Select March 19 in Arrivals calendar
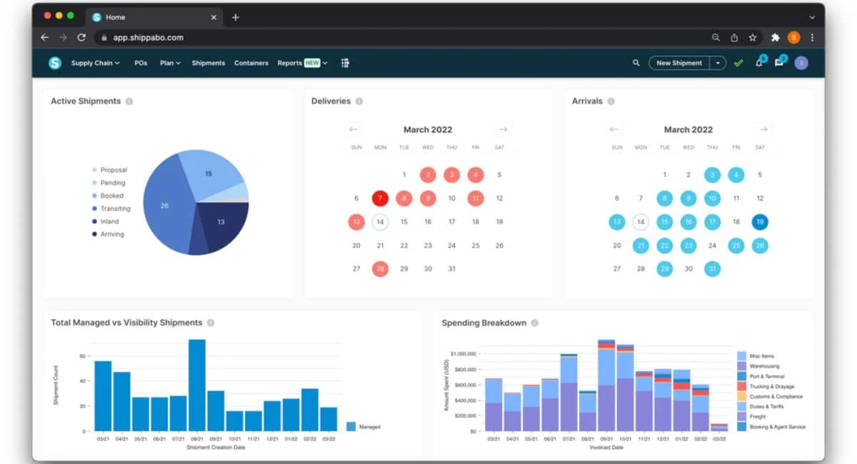The image size is (857, 464). 760,222
